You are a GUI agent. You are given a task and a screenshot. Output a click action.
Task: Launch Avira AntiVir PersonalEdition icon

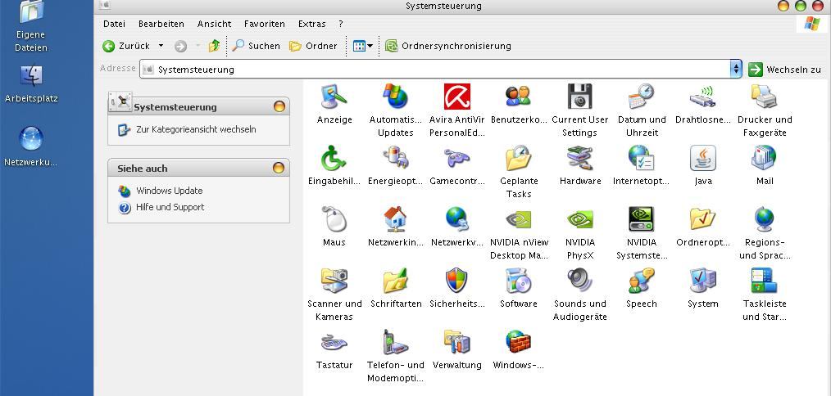click(456, 97)
